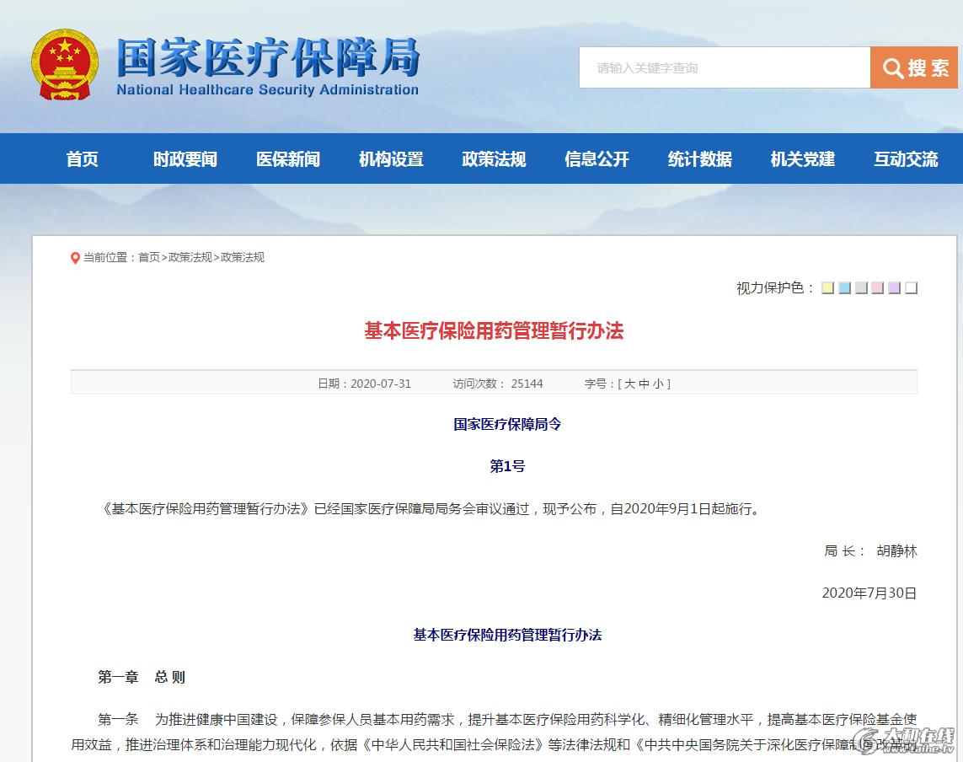Click the visit count 25144
The image size is (963, 762).
(x=527, y=384)
